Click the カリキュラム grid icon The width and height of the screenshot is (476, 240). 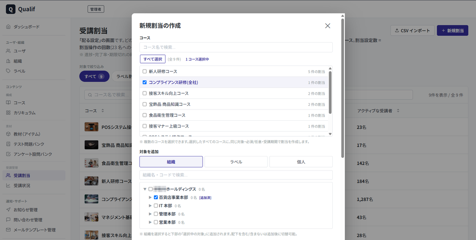[x=8, y=113]
